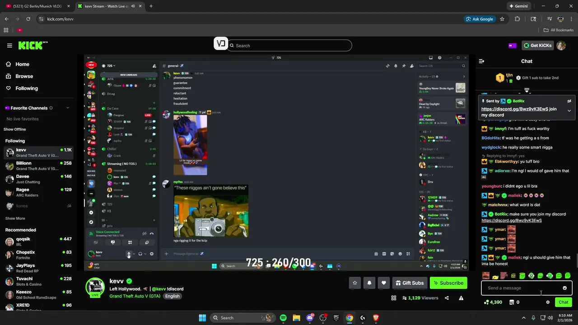578x325 pixels.
Task: Click the green Chat send button
Action: (564, 302)
